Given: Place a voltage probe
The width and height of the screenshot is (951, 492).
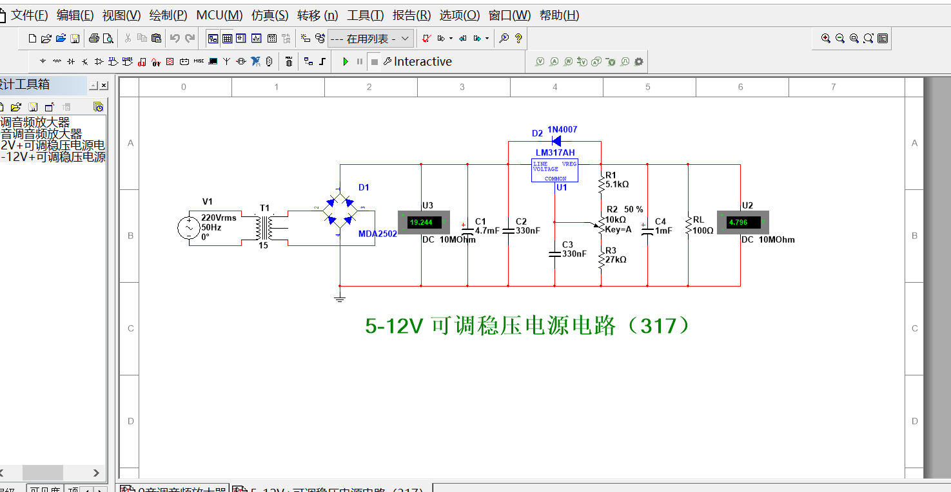Looking at the screenshot, I should tap(540, 62).
